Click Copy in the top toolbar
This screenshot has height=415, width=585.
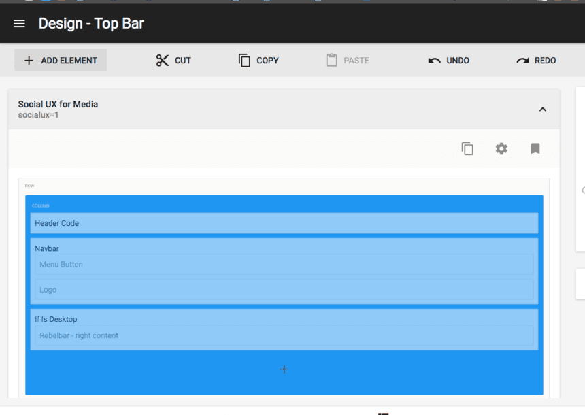pos(258,61)
